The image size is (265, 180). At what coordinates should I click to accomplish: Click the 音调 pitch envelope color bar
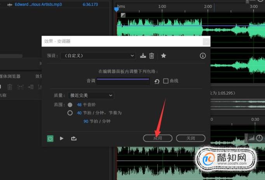tap(123, 81)
